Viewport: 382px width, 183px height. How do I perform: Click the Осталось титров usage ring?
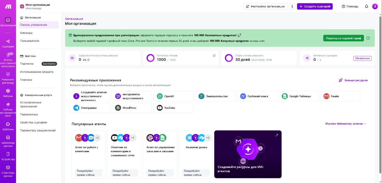click(x=151, y=58)
